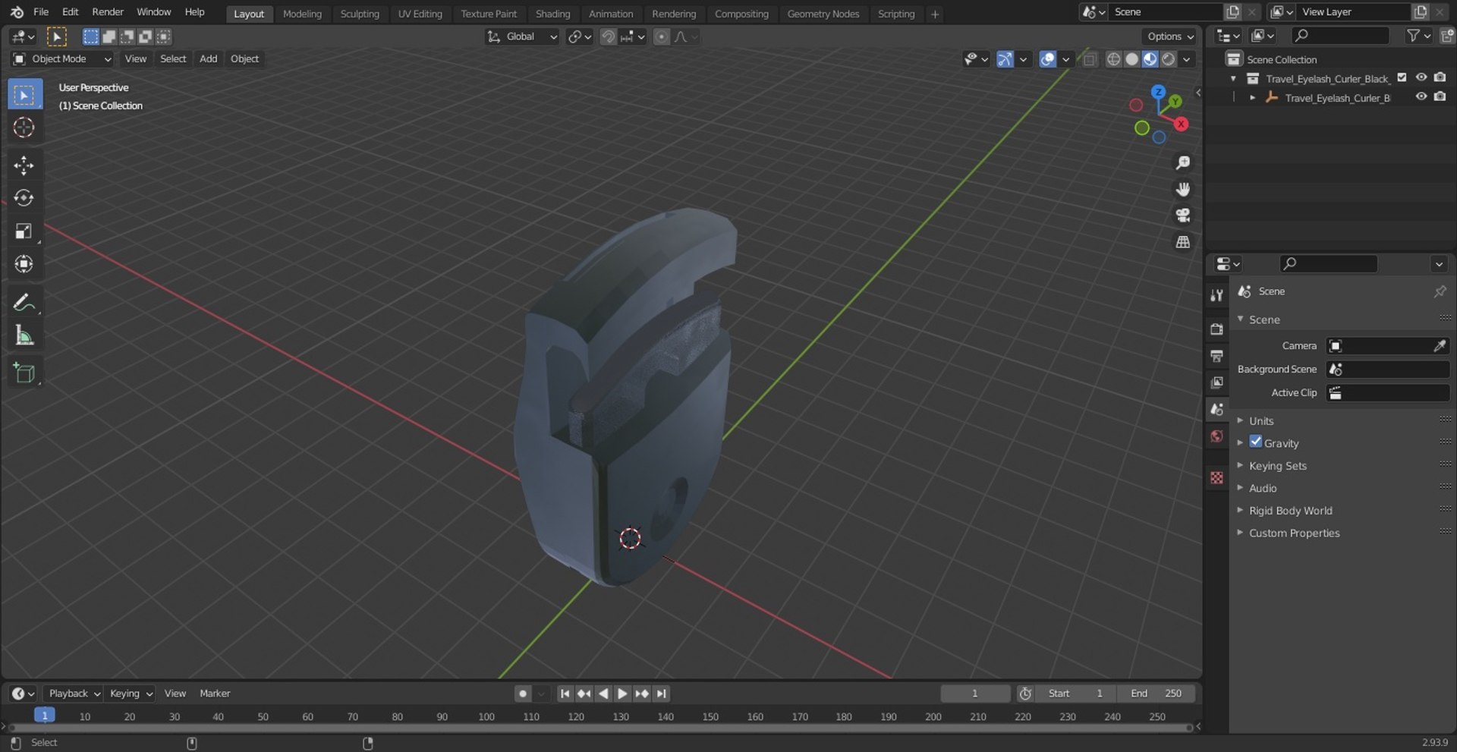Select the Add Cube tool
The width and height of the screenshot is (1457, 752).
pos(24,373)
